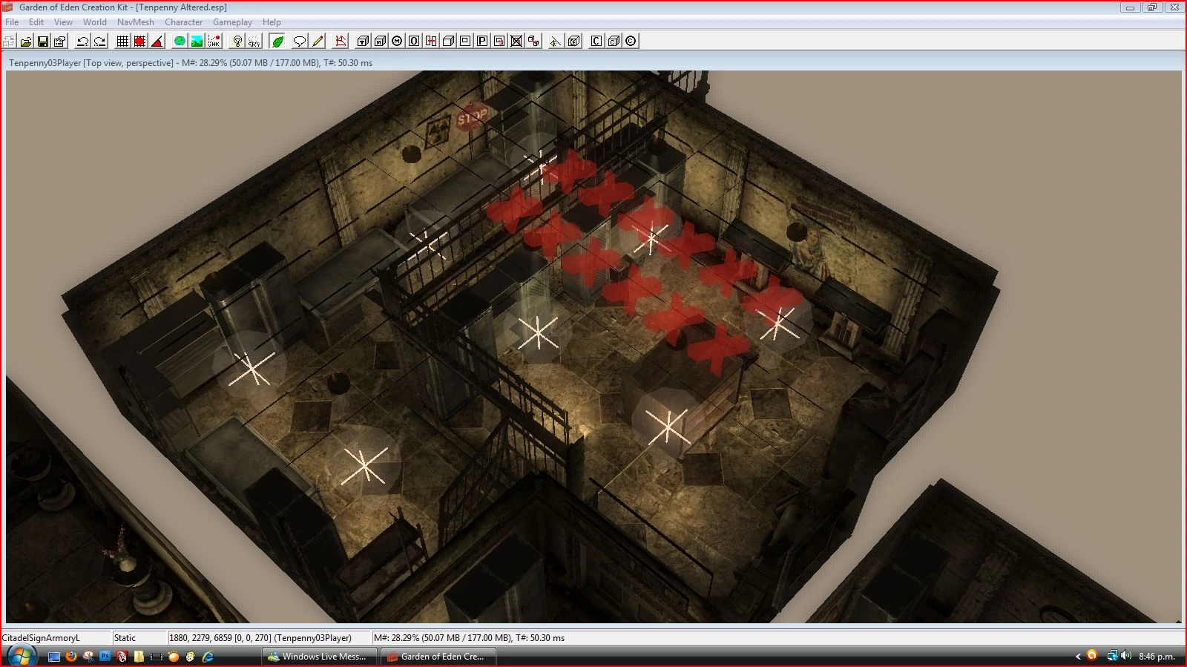Open the volume control tray icon
This screenshot has width=1187, height=667.
click(x=1126, y=656)
